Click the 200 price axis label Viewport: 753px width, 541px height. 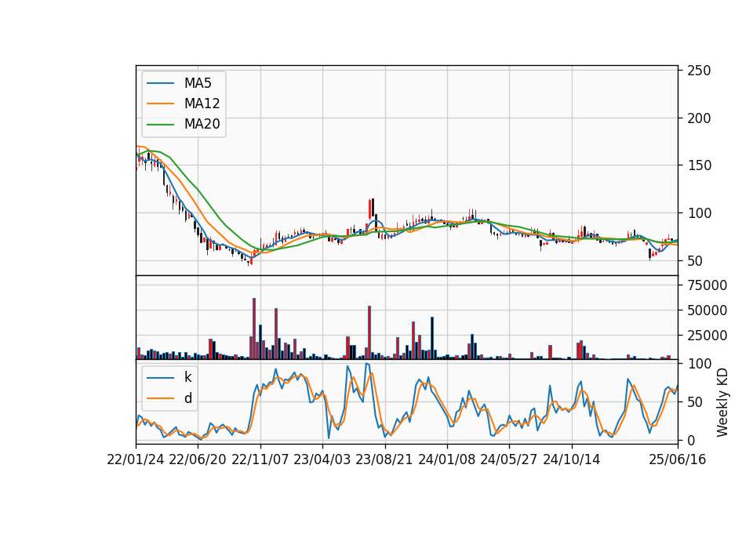click(699, 118)
